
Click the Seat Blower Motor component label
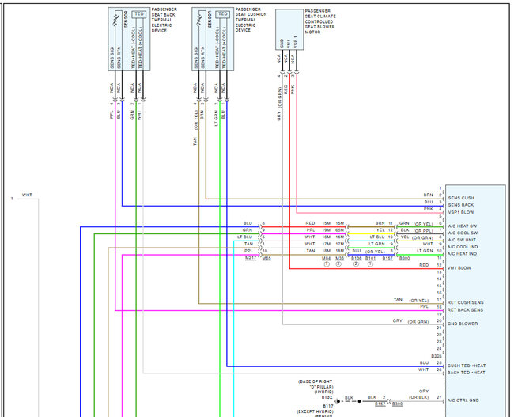[x=320, y=21]
